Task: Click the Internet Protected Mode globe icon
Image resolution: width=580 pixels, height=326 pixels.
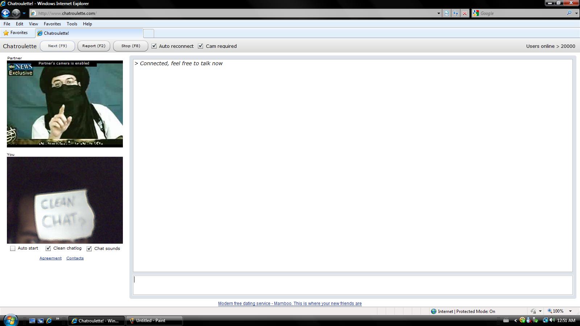Action: [434, 311]
